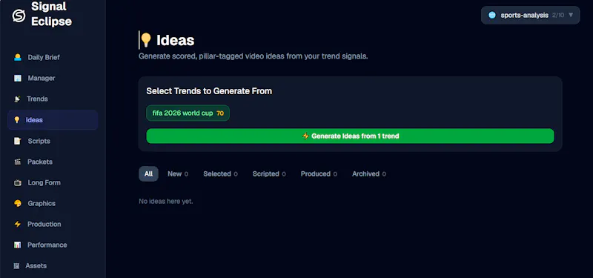Image resolution: width=593 pixels, height=278 pixels.
Task: Click the Packets clapperboard icon
Action: tap(17, 162)
